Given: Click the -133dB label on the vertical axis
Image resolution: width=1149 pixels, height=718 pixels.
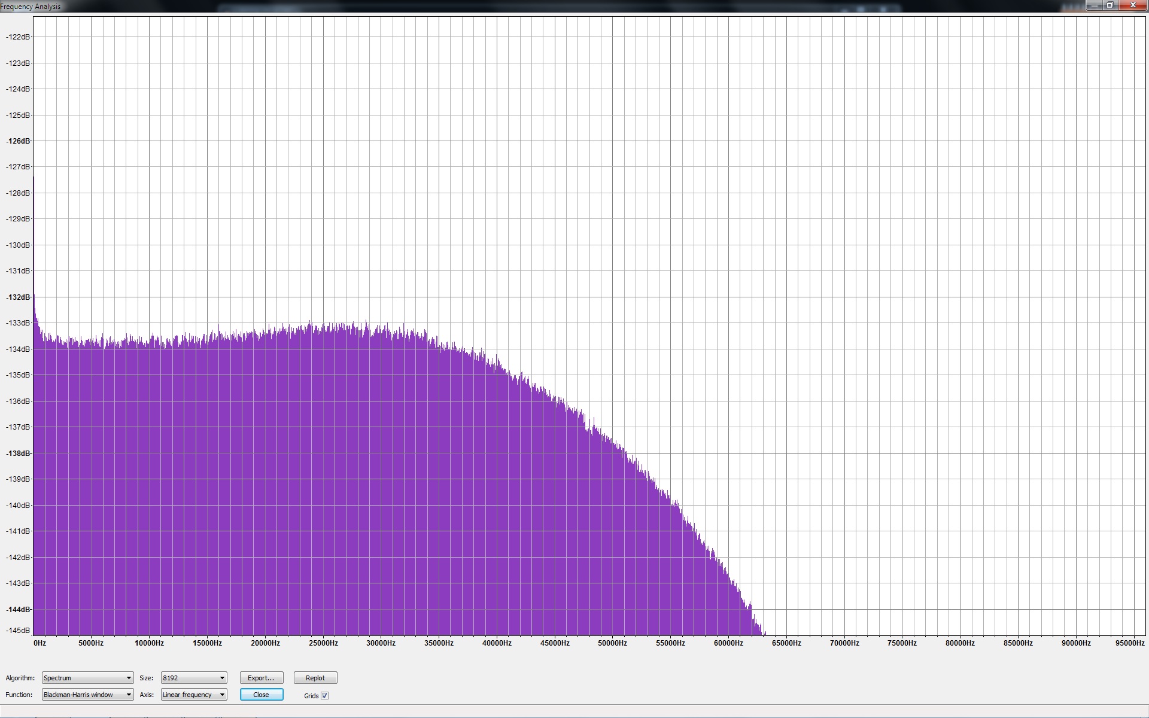Looking at the screenshot, I should 17,323.
